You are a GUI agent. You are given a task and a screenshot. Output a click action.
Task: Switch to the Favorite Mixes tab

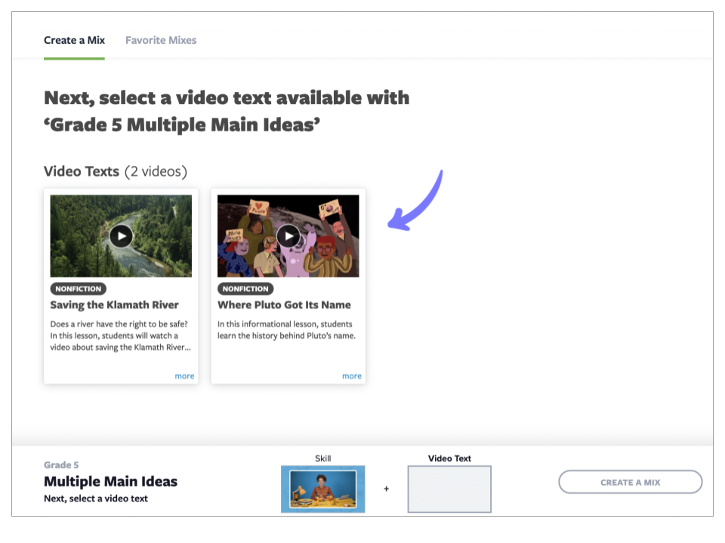click(161, 40)
